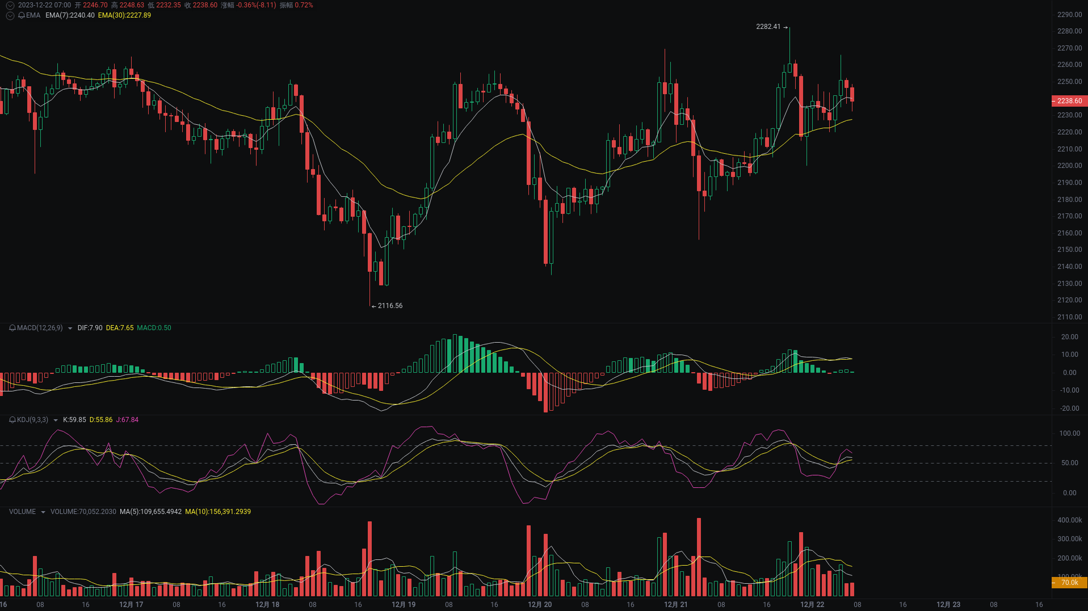Click the red 2238.60 current price tag
The height and width of the screenshot is (611, 1088).
point(1069,101)
